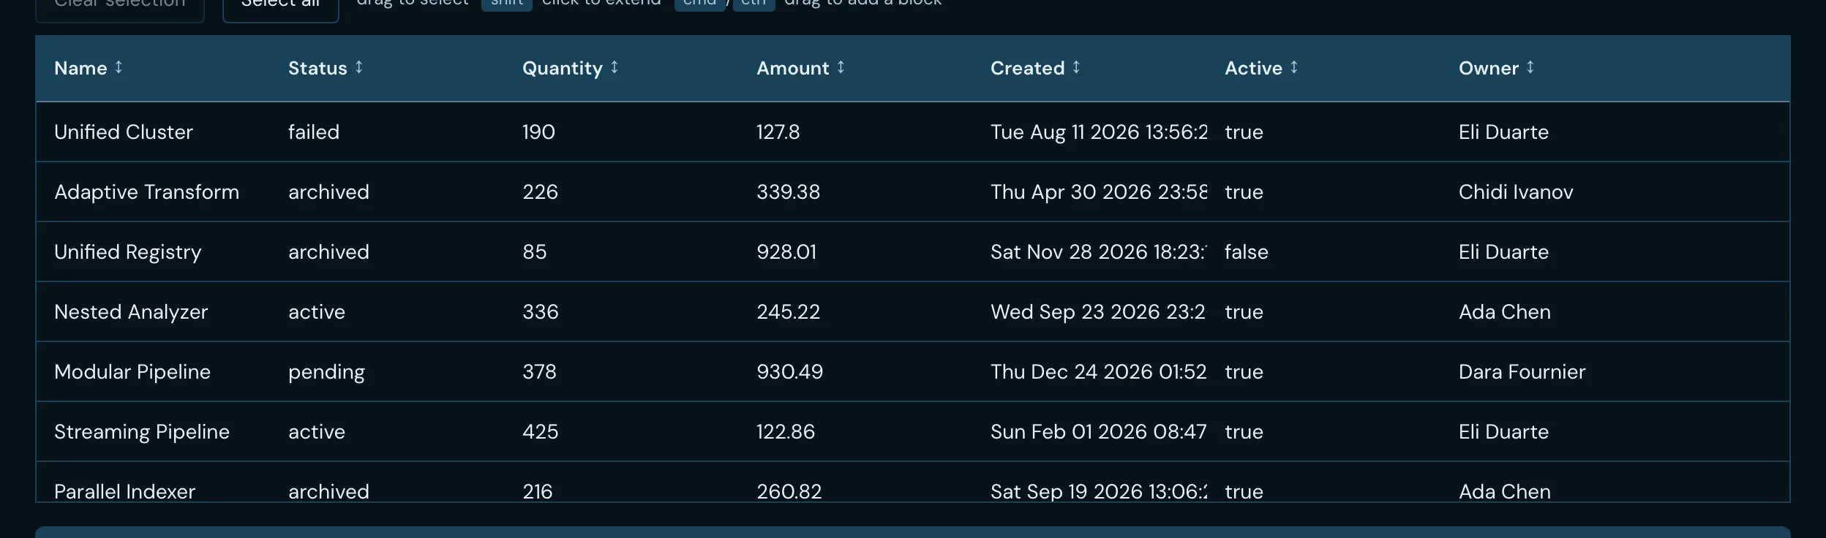
Task: Click the Amount column sort arrows
Action: click(x=841, y=67)
